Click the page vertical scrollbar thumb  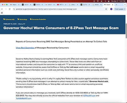click(126, 31)
